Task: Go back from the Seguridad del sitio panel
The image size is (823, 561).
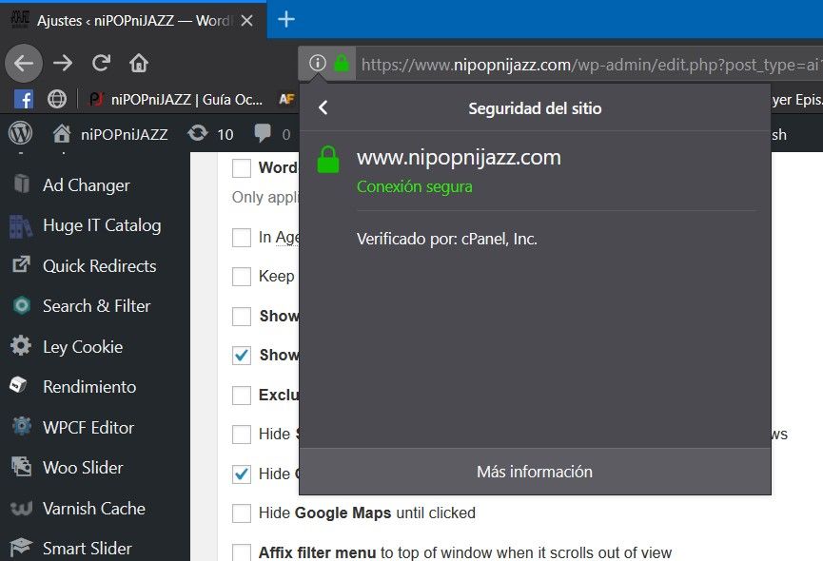Action: coord(323,108)
